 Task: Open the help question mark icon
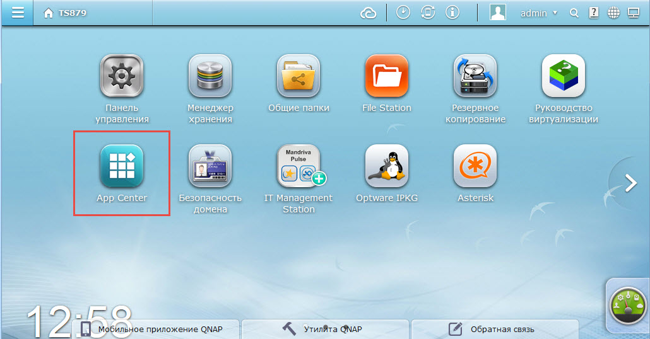pyautogui.click(x=594, y=13)
